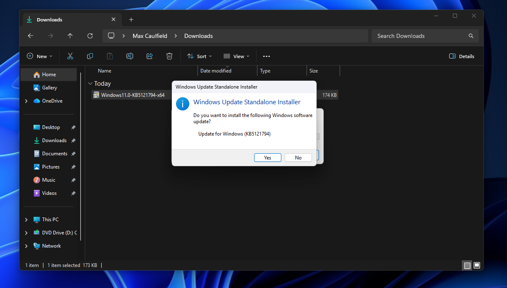Collapse the Today group
Screen dimensions: 507x288
pyautogui.click(x=90, y=84)
